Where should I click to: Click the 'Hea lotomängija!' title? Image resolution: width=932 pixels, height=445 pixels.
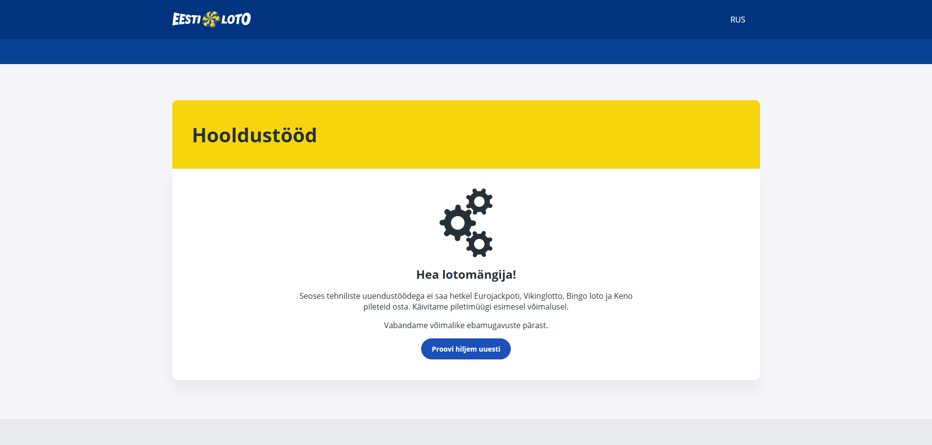tap(466, 275)
